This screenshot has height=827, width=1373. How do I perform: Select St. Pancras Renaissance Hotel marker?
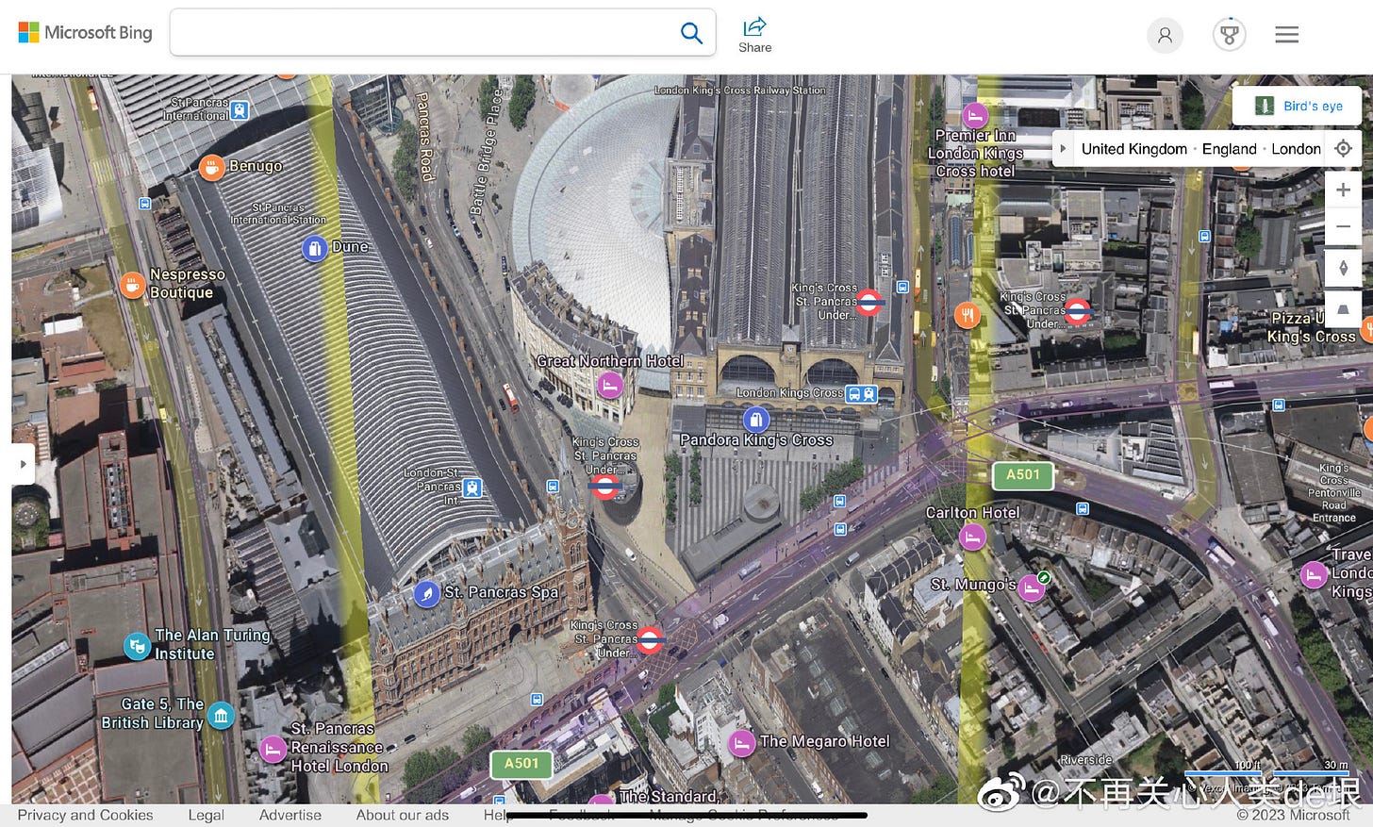pos(273,750)
